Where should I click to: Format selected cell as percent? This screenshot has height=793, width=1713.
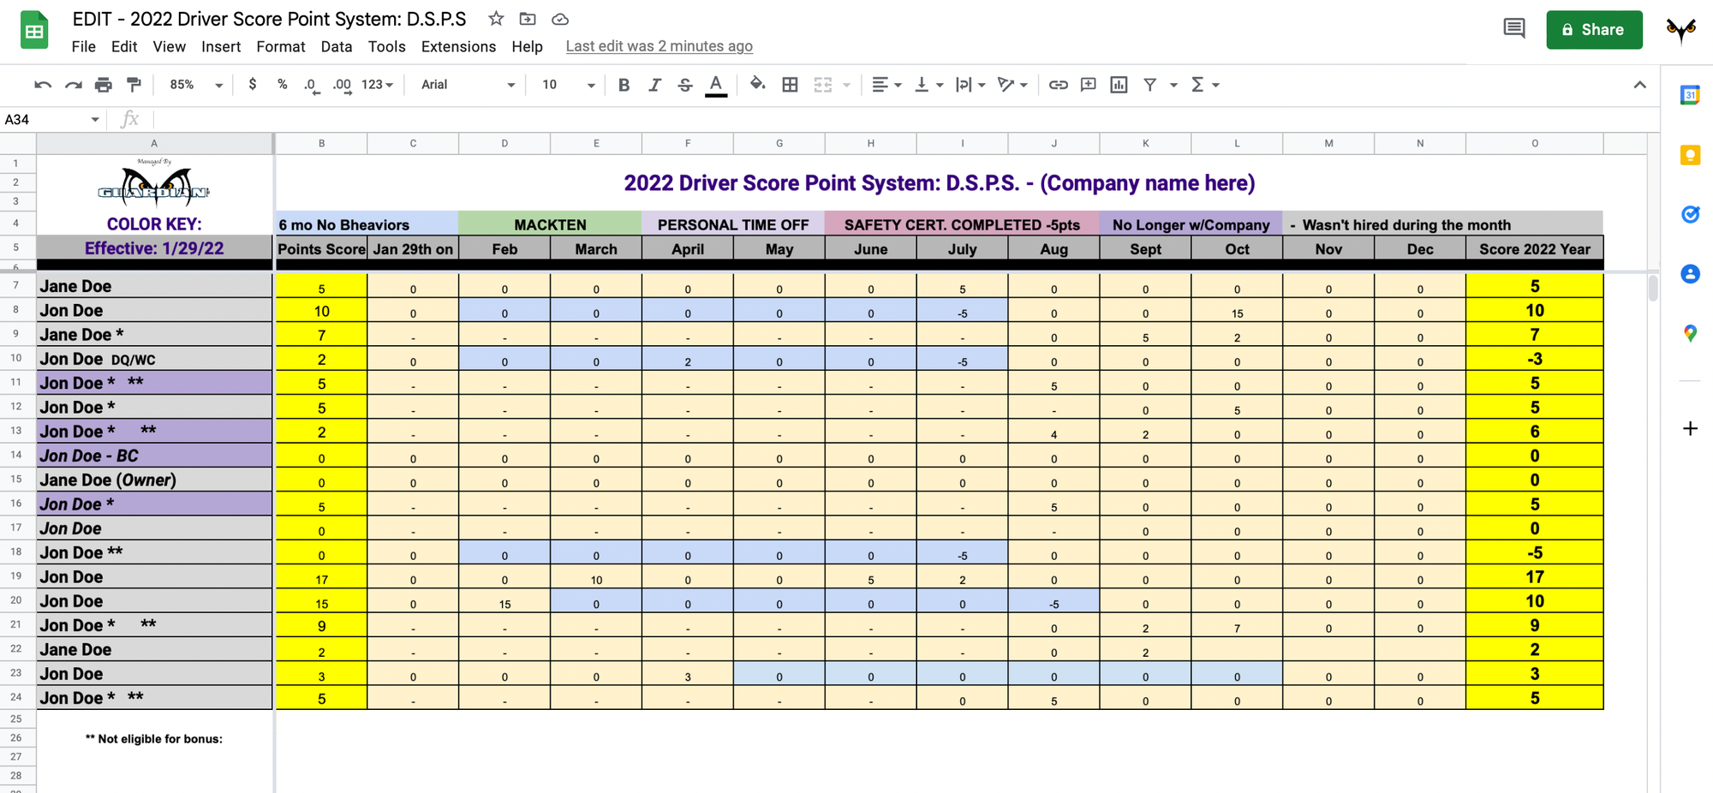coord(282,85)
